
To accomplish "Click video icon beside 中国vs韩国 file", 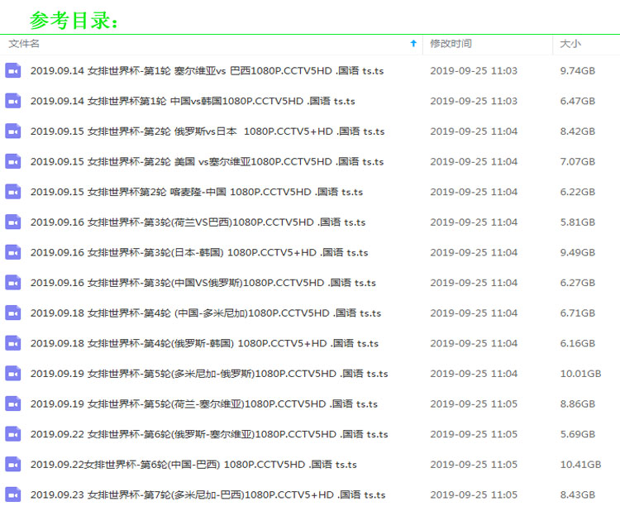I will (x=12, y=101).
